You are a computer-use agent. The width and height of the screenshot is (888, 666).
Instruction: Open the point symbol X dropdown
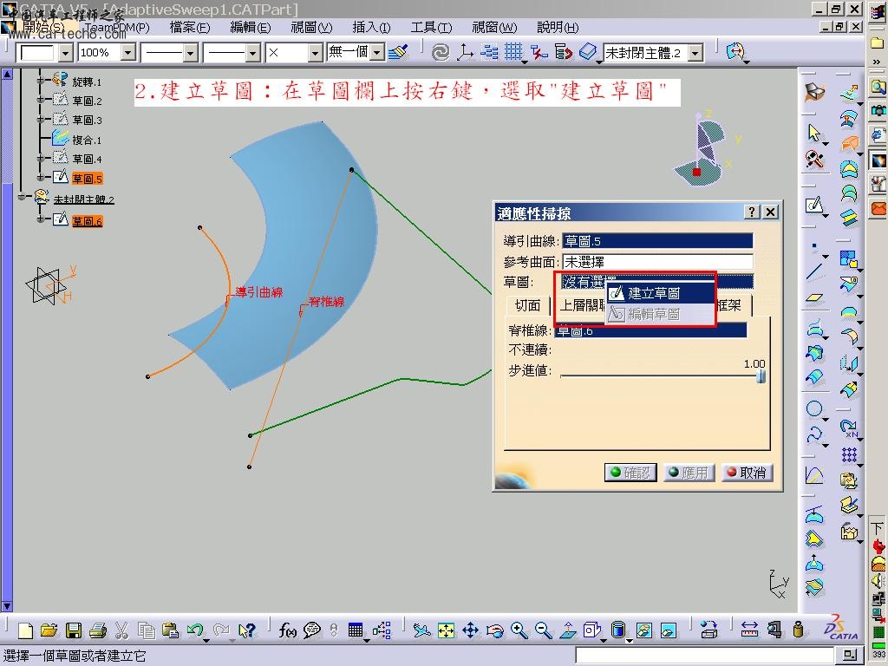[316, 53]
